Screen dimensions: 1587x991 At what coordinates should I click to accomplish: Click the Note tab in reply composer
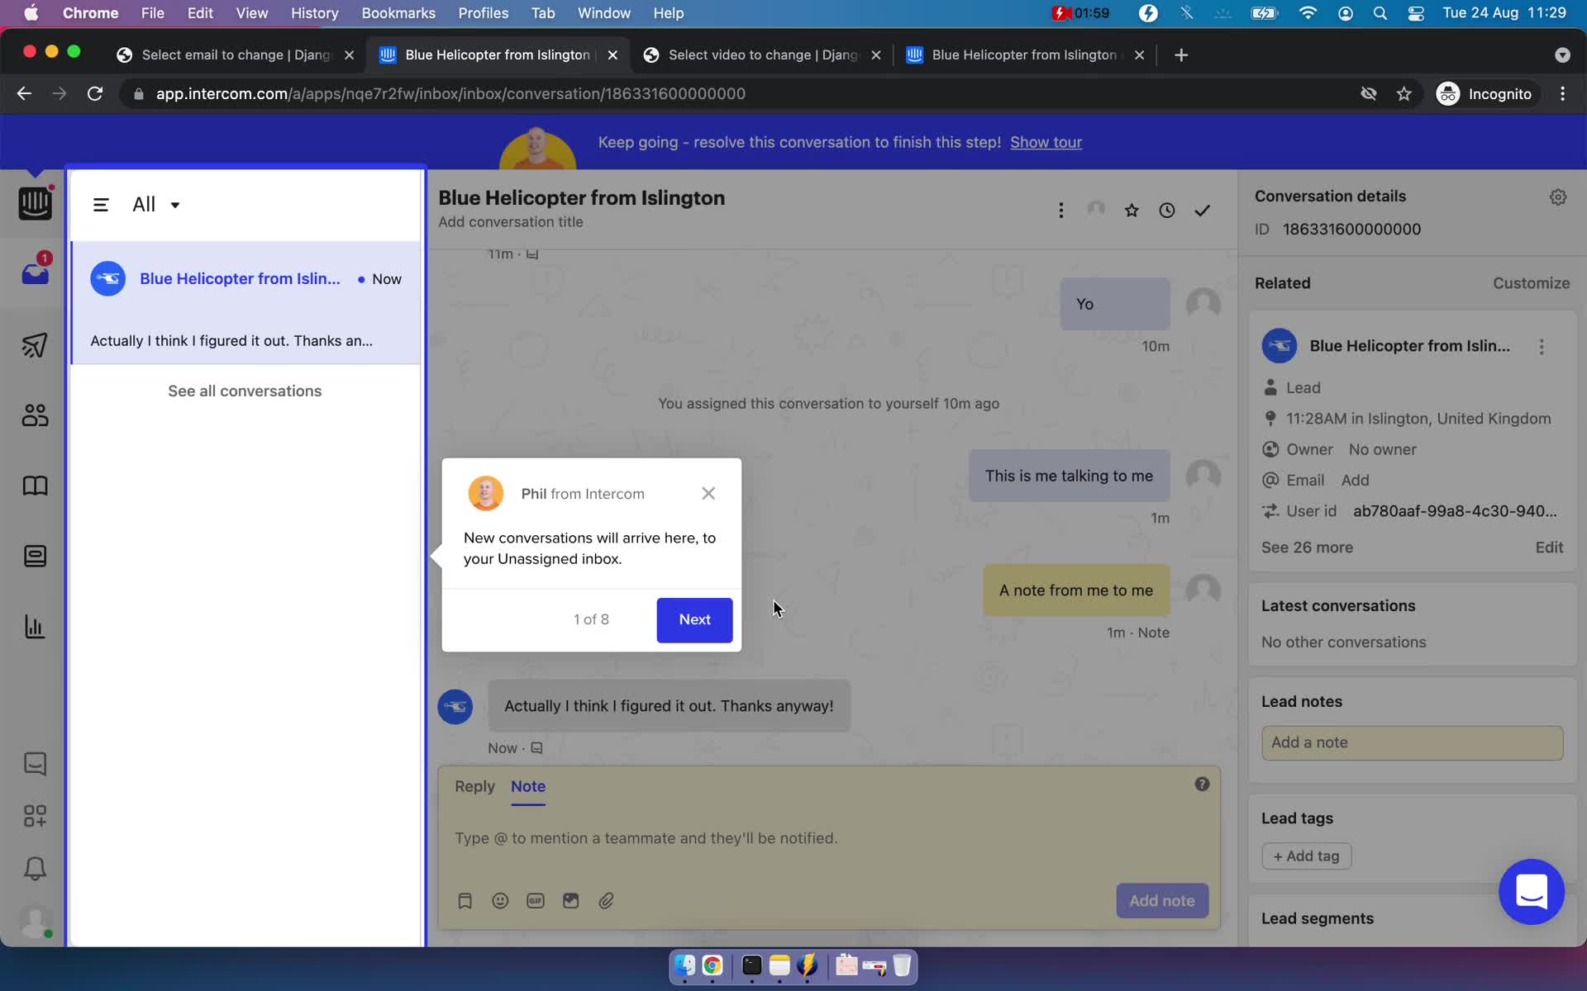tap(528, 785)
